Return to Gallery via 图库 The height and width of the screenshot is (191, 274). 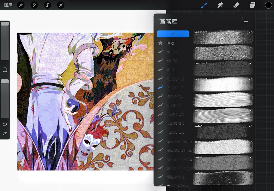8,5
